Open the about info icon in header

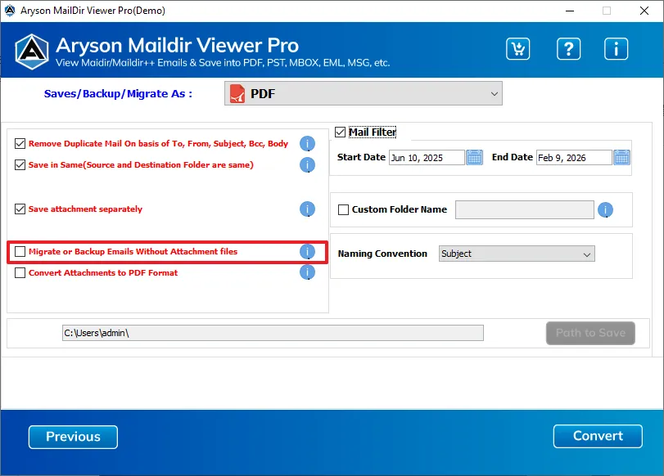point(616,49)
